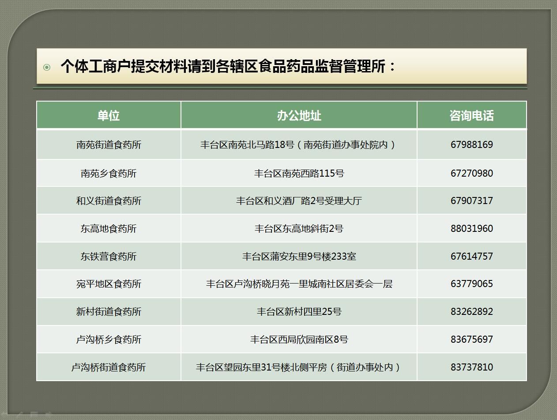Select phone number 83675697

pyautogui.click(x=472, y=339)
